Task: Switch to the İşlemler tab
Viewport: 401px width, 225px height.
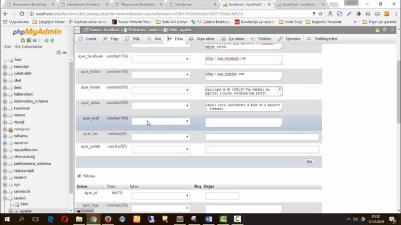Action: [x=289, y=39]
